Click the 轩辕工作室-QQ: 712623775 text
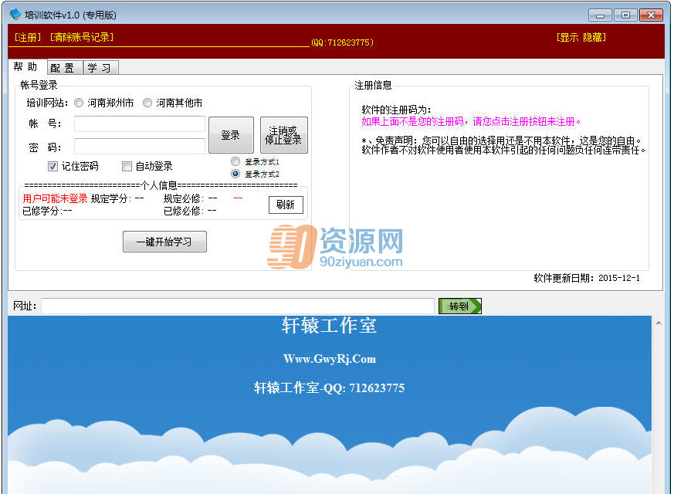Viewport: 674px width, 494px height. [329, 388]
